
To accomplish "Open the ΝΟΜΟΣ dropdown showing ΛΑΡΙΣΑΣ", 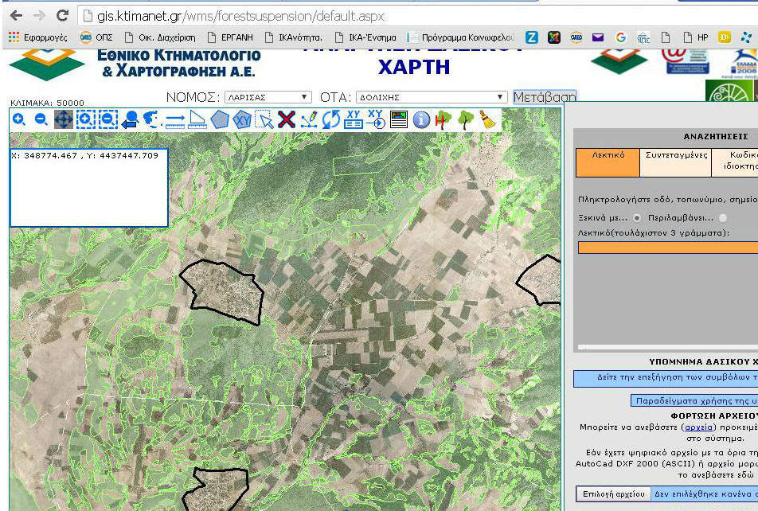I will 268,97.
